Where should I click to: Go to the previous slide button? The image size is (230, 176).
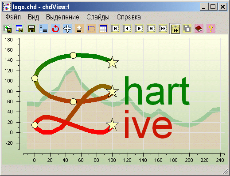[127, 29]
